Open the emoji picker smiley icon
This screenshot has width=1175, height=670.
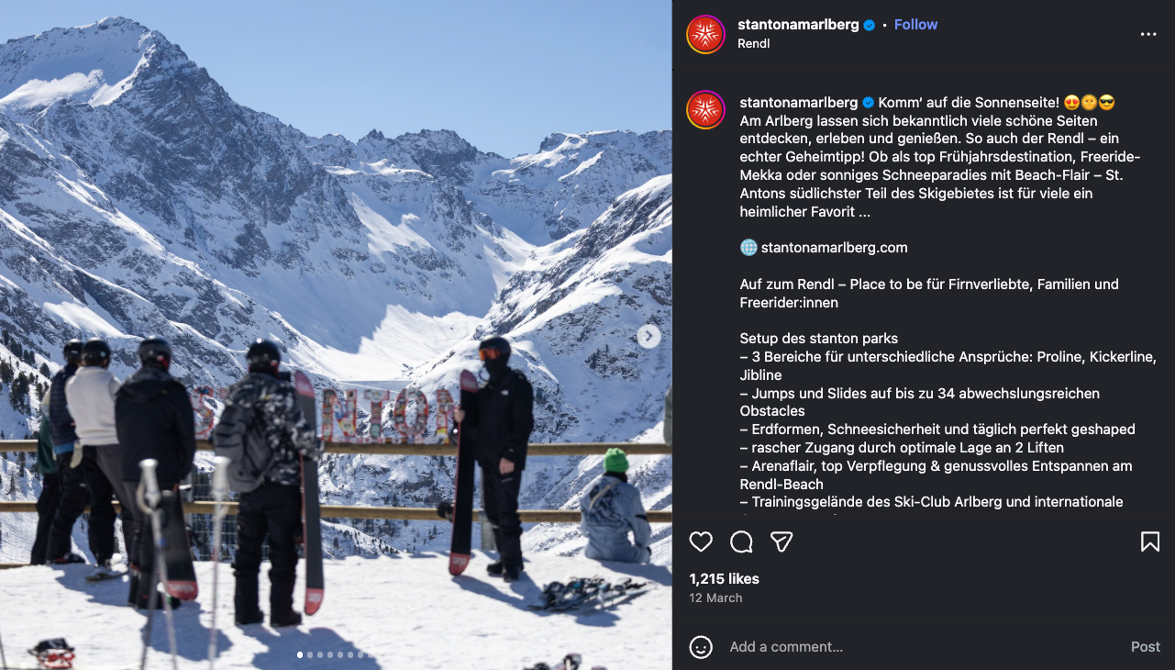701,647
